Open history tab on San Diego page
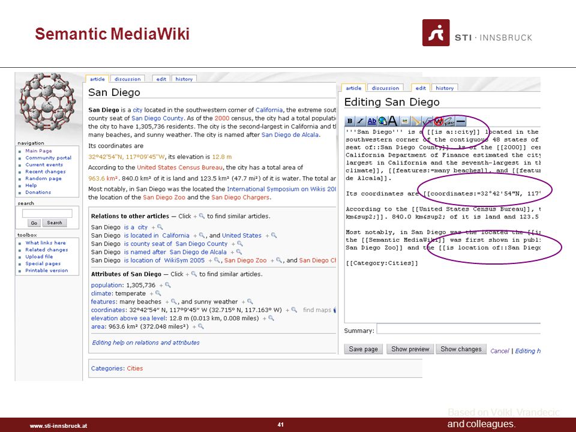The width and height of the screenshot is (576, 432). [184, 79]
